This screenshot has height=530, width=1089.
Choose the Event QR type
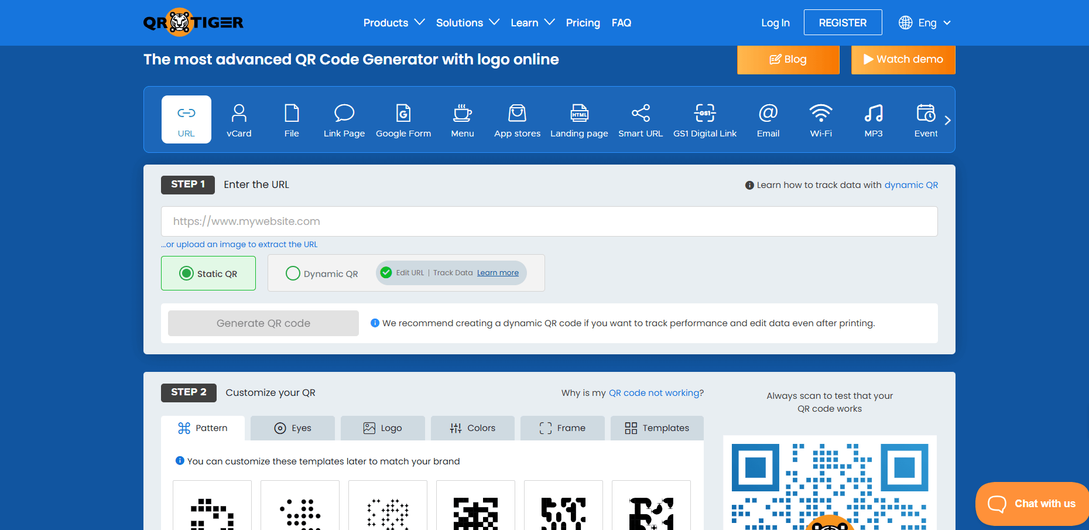click(926, 121)
